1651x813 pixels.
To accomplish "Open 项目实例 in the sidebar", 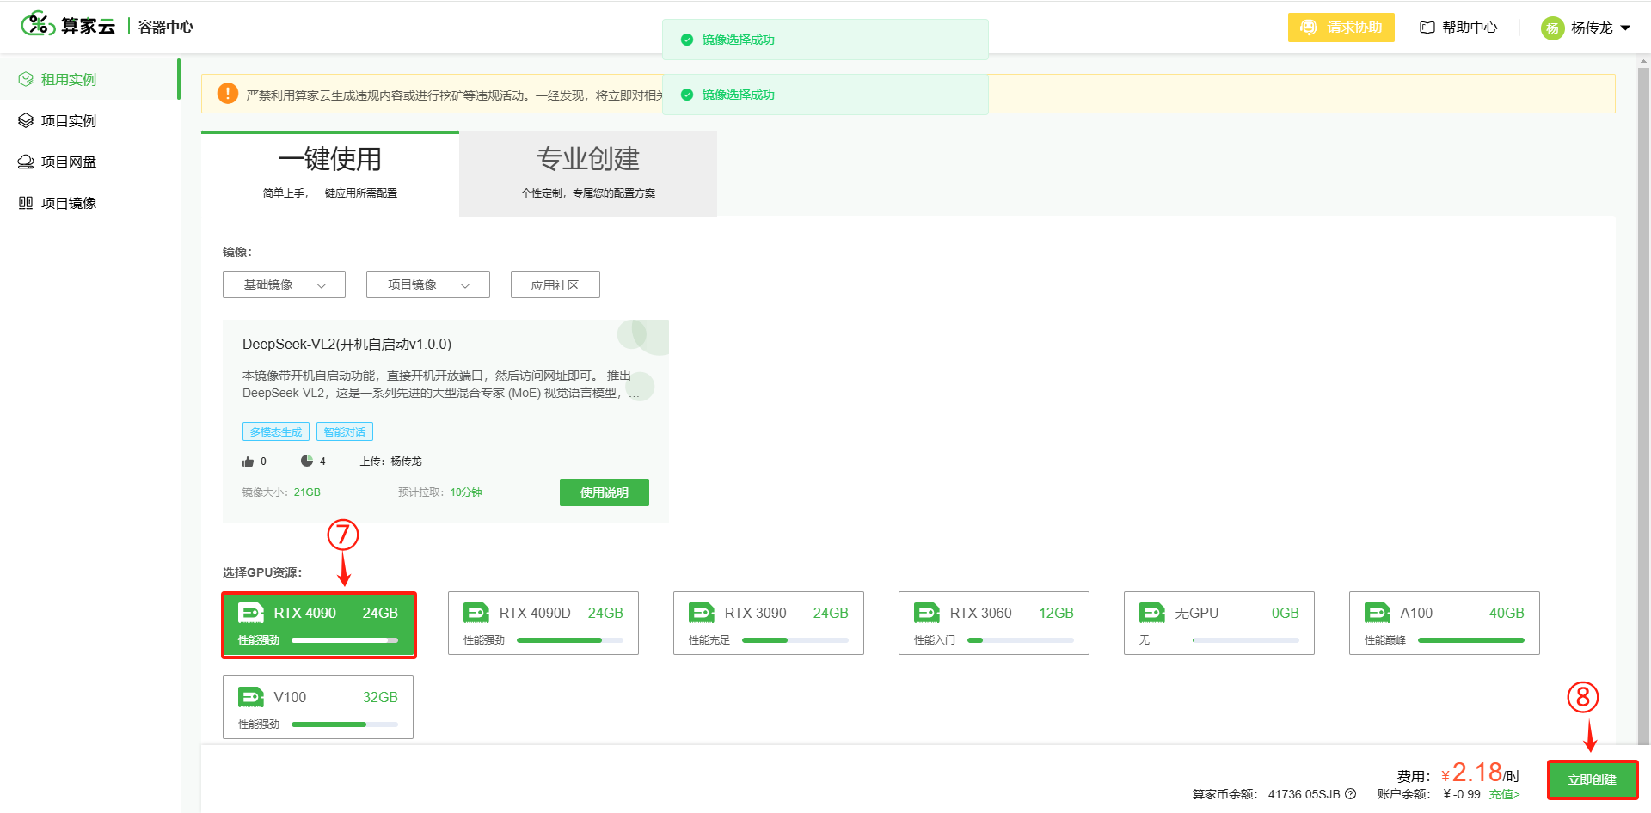I will pos(89,120).
